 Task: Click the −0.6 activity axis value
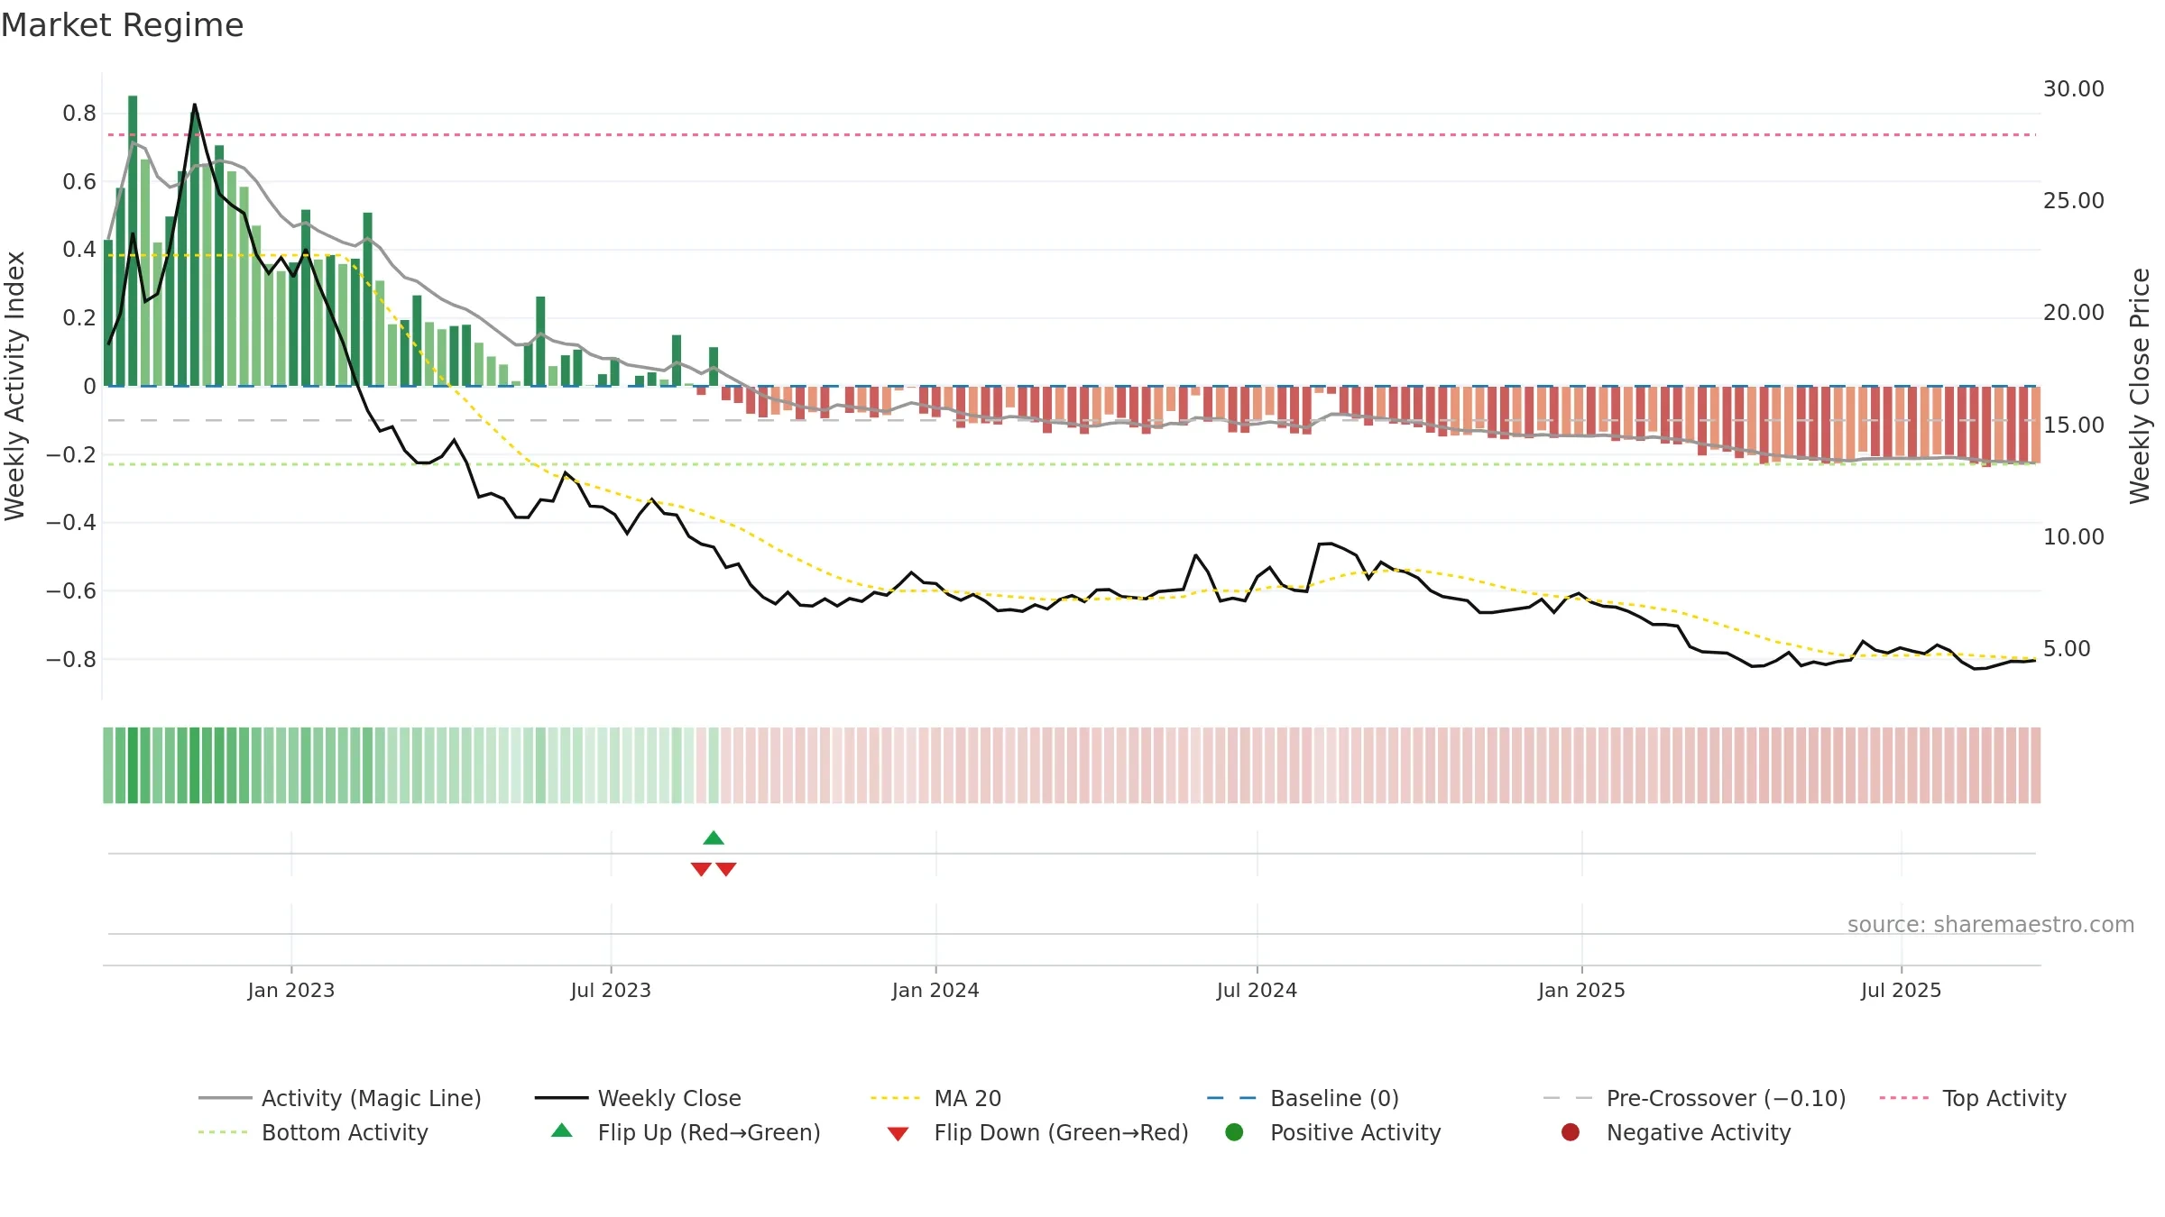pyautogui.click(x=71, y=591)
